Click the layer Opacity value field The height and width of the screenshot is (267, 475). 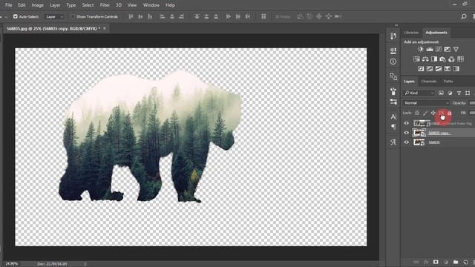tap(472, 103)
